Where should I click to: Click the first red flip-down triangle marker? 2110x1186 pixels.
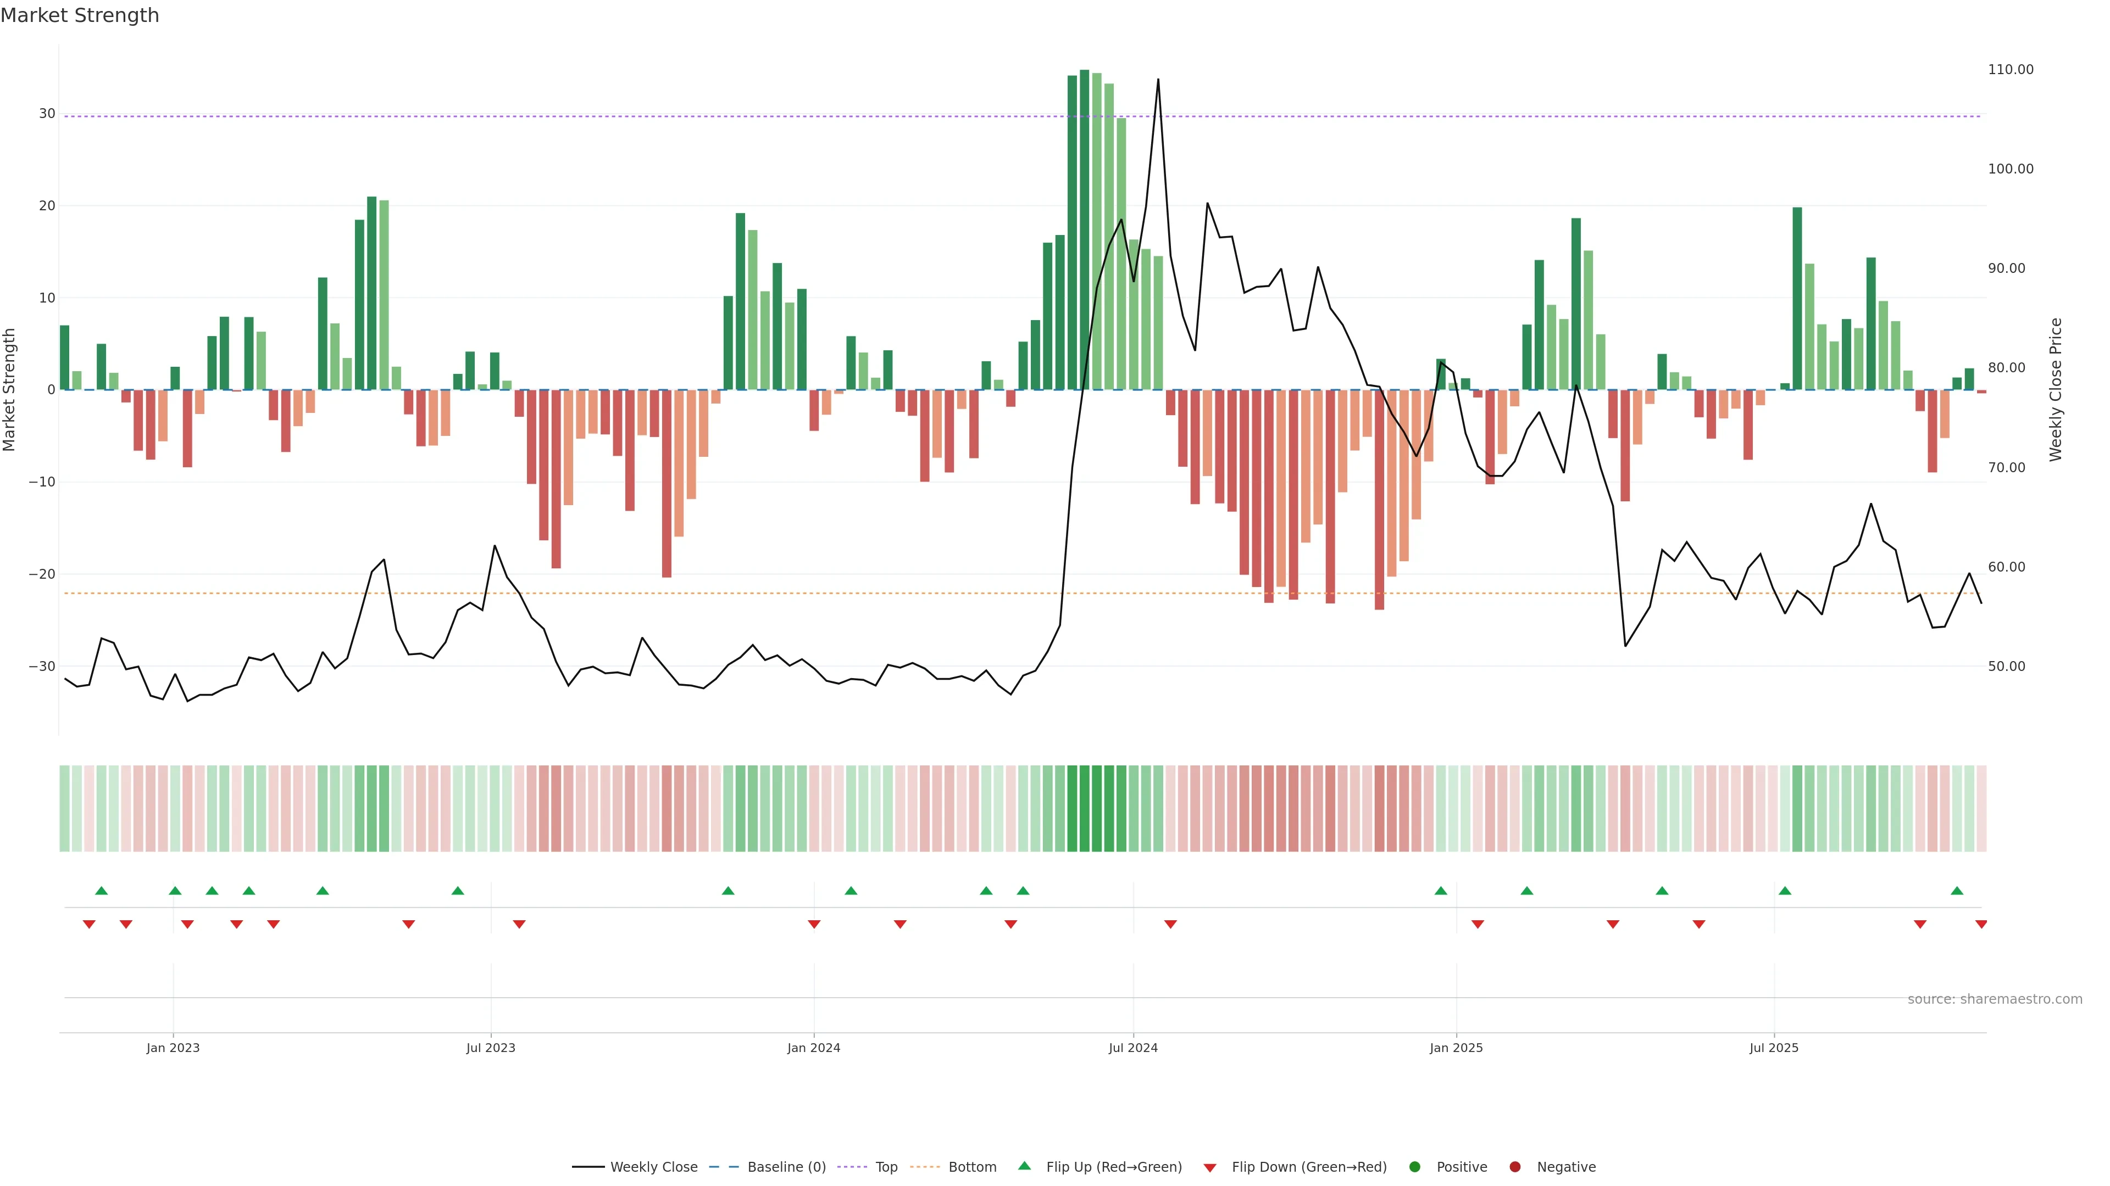[89, 924]
